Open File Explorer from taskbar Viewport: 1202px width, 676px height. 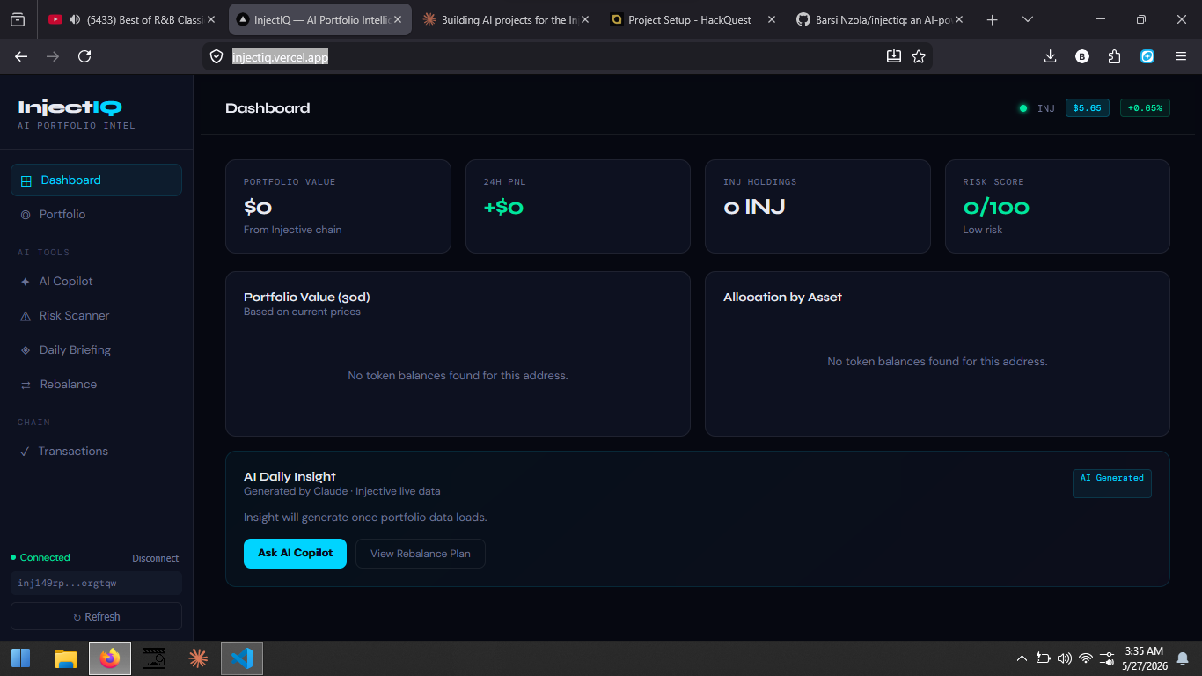click(x=66, y=658)
